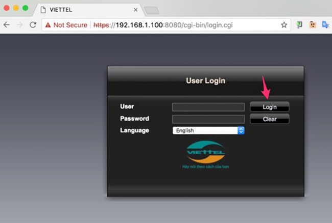This screenshot has height=223, width=332.
Task: Close the VIETTEL tab
Action: (135, 10)
